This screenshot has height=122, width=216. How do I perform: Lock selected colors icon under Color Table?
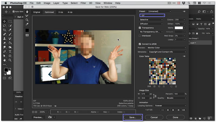[x=164, y=87]
